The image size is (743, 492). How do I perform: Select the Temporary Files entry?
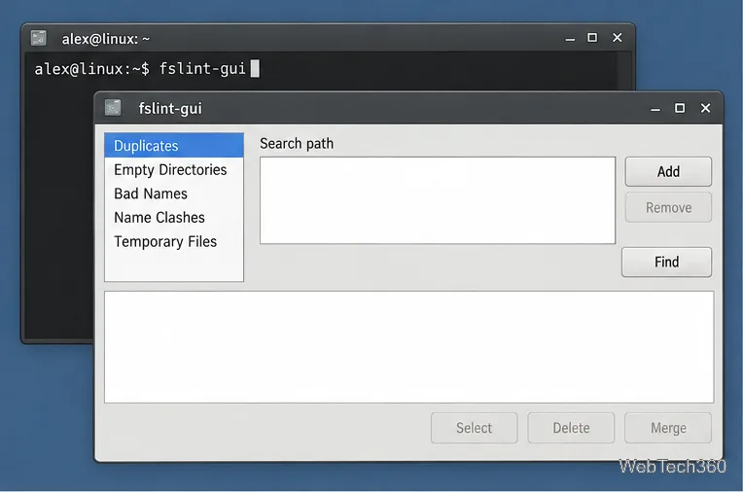click(x=174, y=242)
